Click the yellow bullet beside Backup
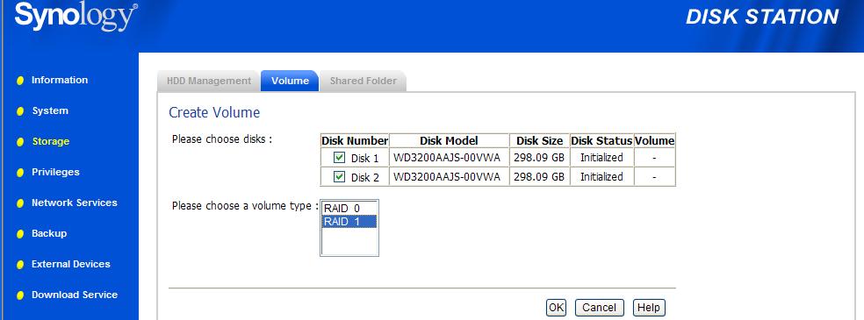 pos(20,234)
